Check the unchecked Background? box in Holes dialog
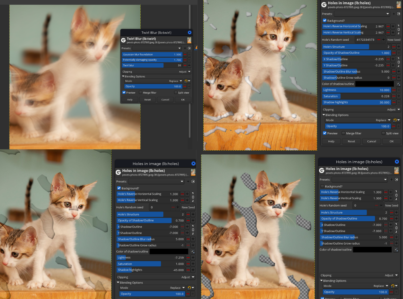The width and height of the screenshot is (403, 299). (322, 186)
